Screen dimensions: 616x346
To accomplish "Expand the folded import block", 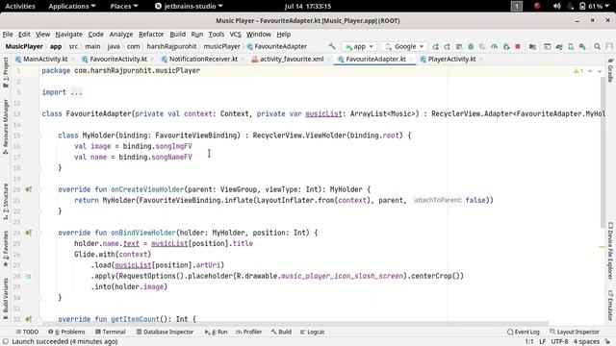I will point(77,92).
